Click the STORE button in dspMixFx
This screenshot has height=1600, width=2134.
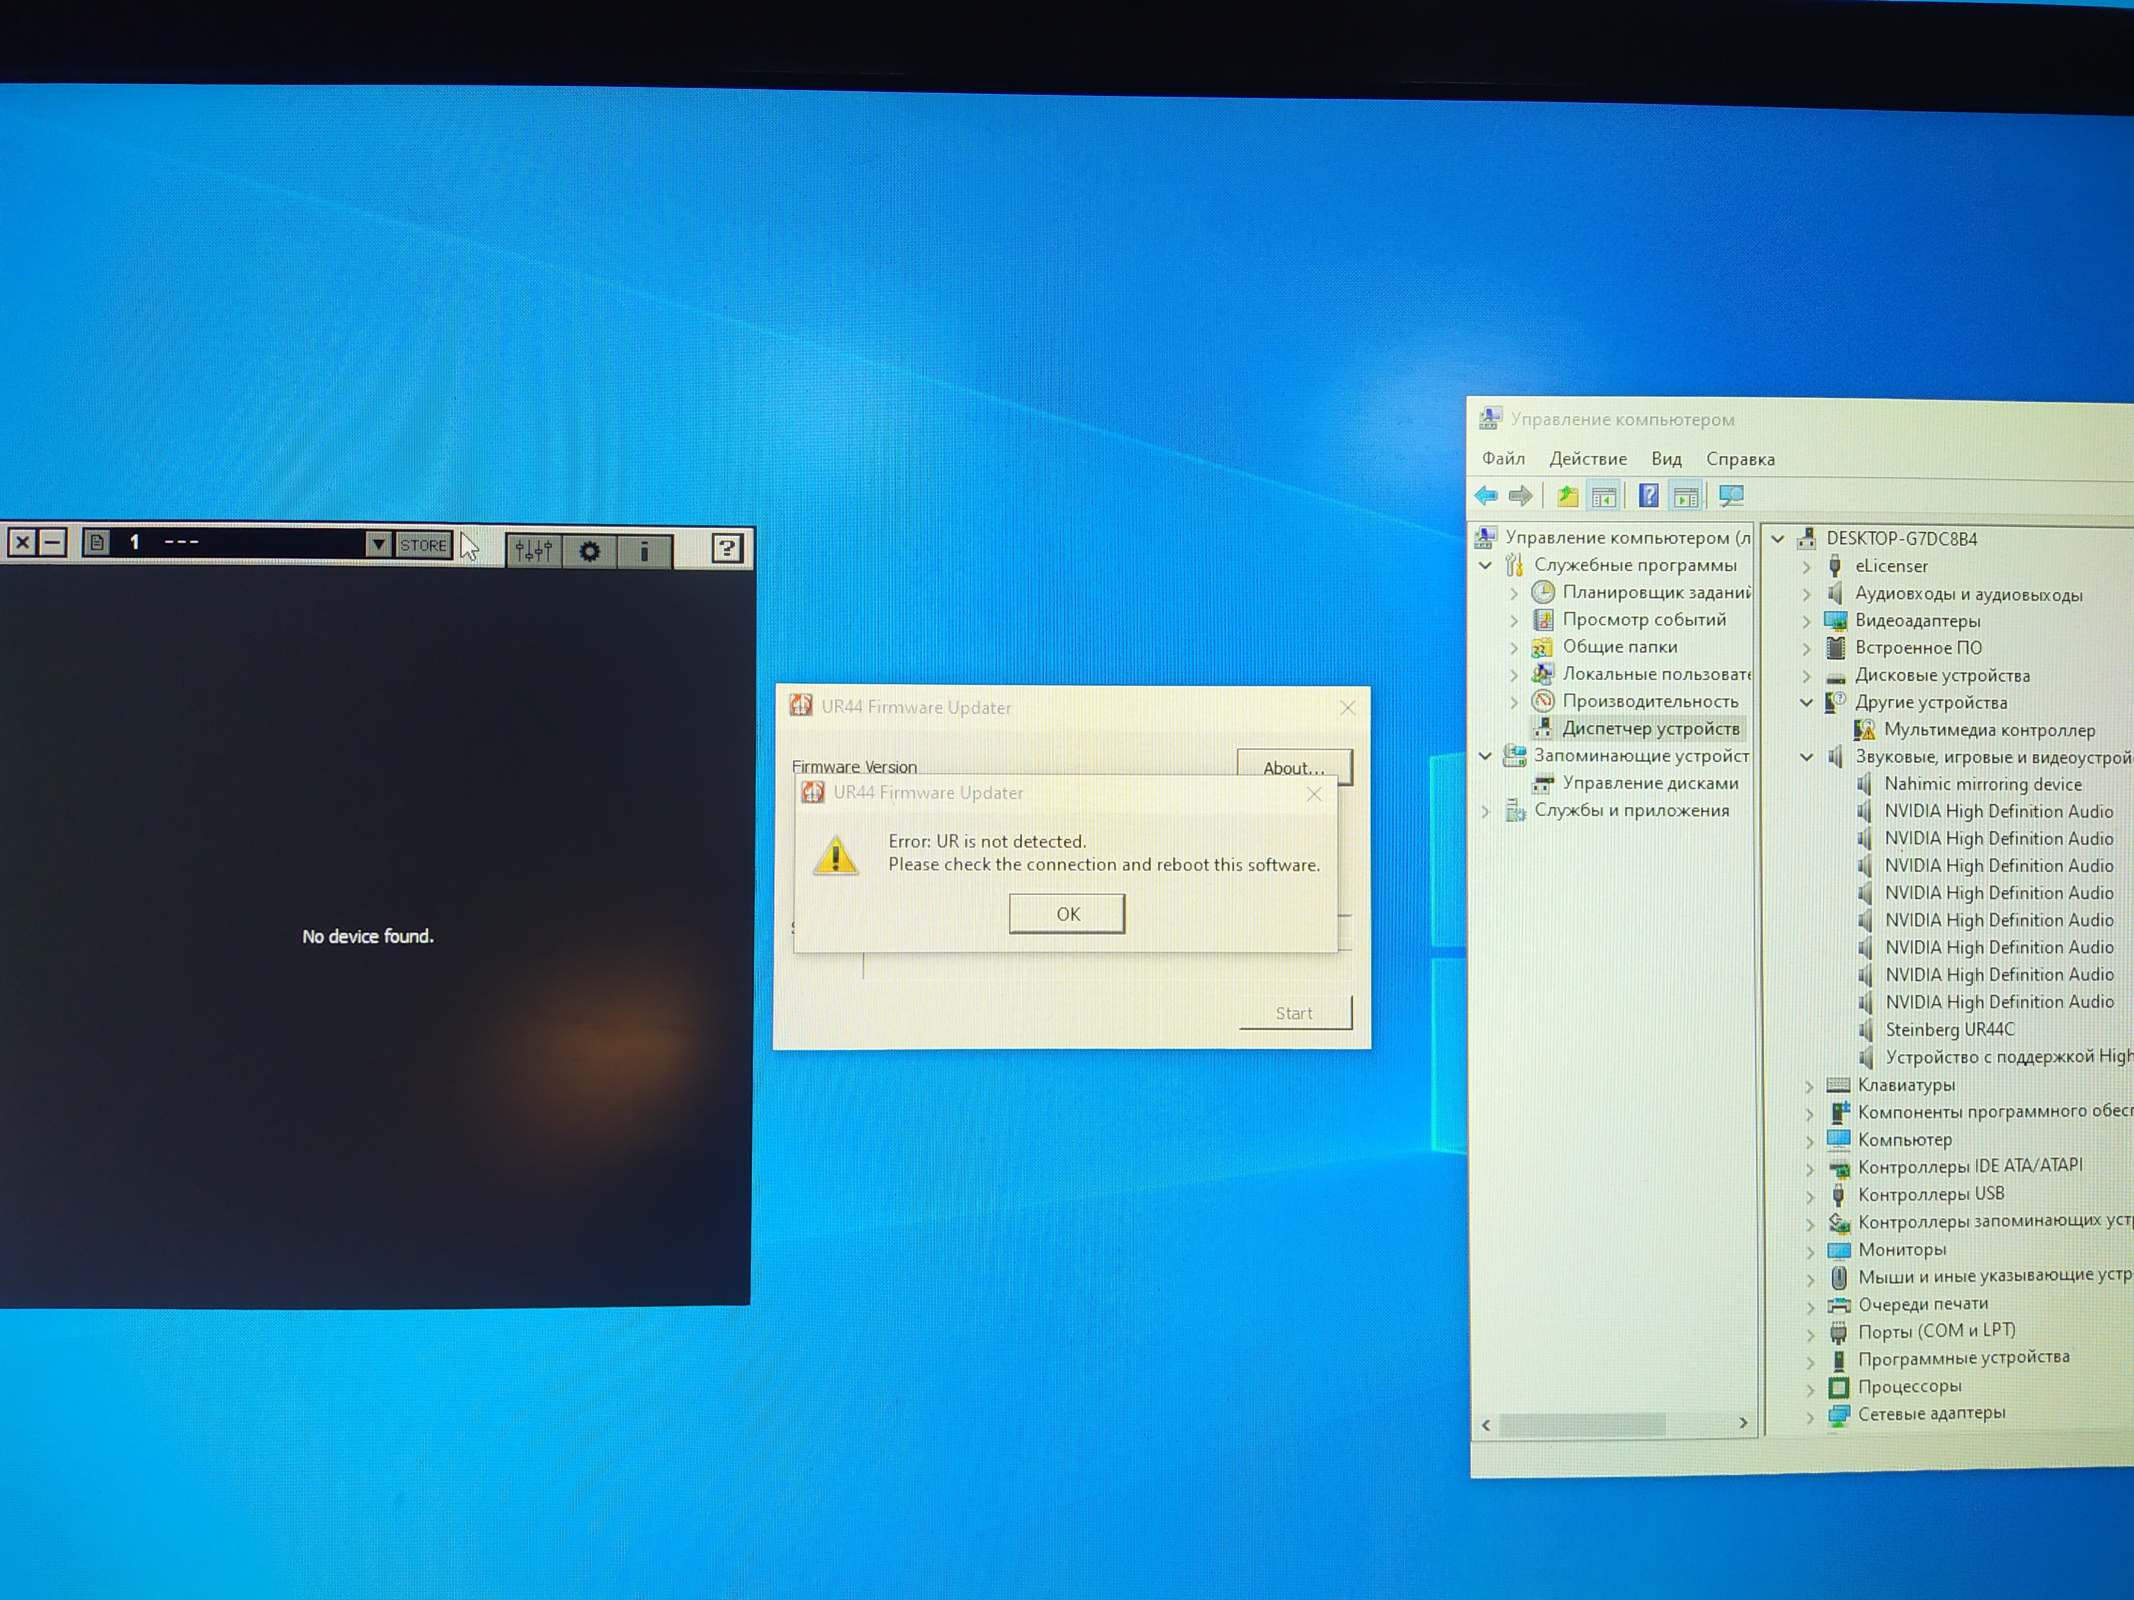(x=424, y=545)
